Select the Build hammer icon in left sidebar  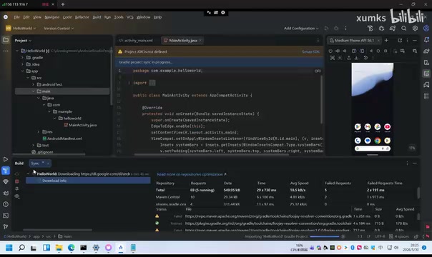[6, 171]
